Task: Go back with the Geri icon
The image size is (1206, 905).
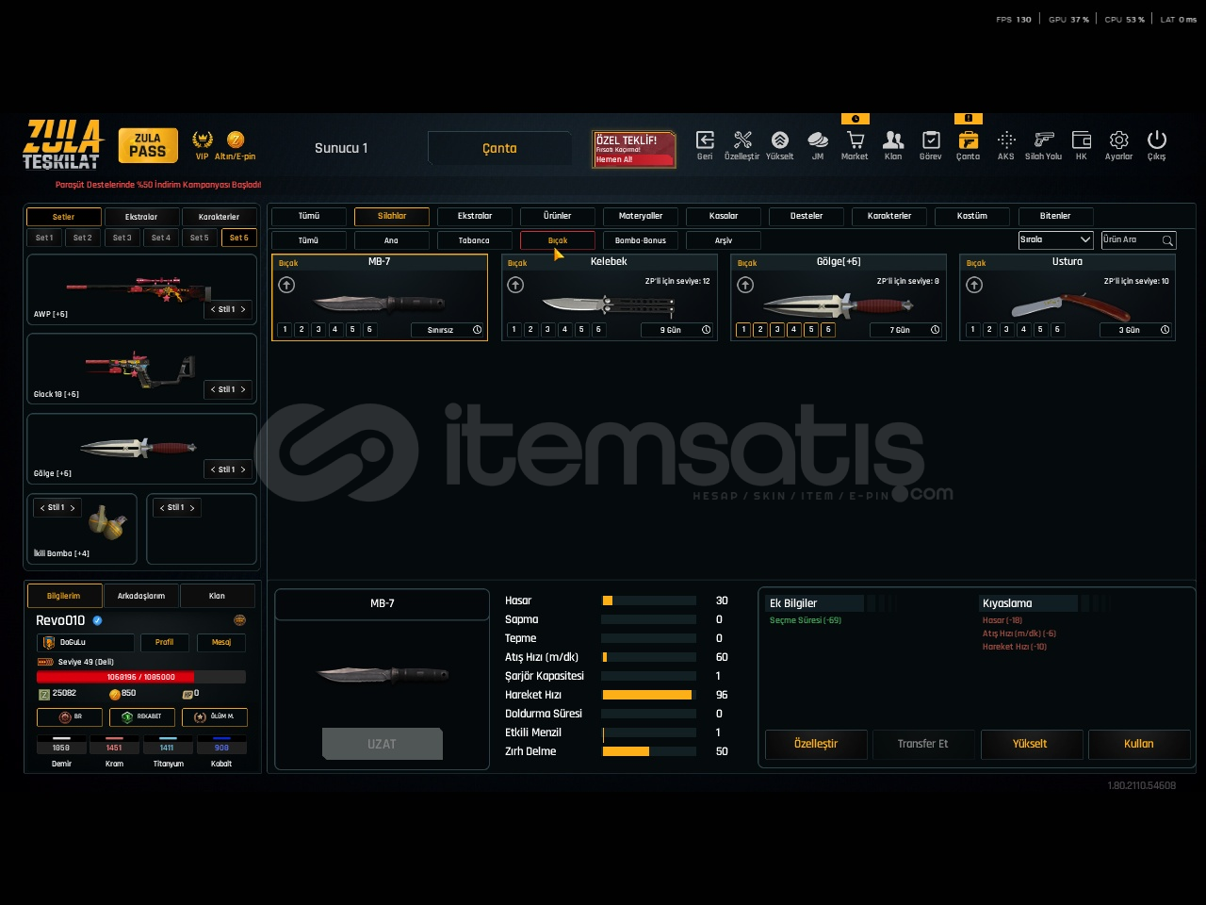Action: (x=705, y=141)
